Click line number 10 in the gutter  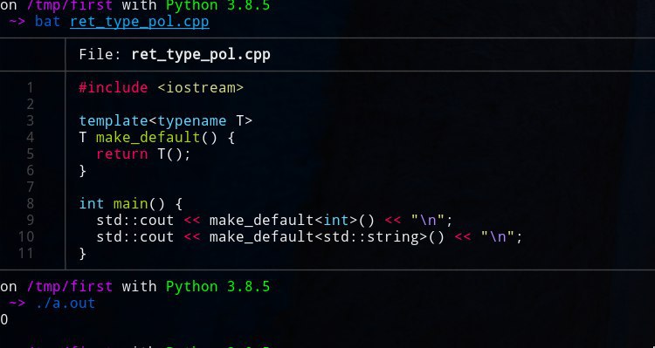point(26,237)
